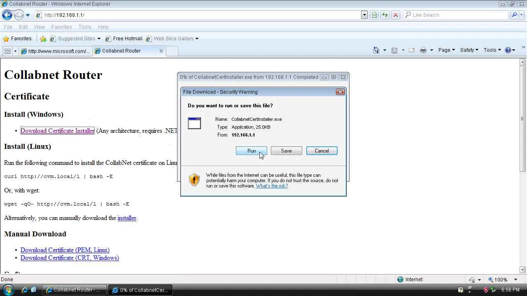
Task: Click the Add to Favorites Bar icon
Action: coord(43,39)
